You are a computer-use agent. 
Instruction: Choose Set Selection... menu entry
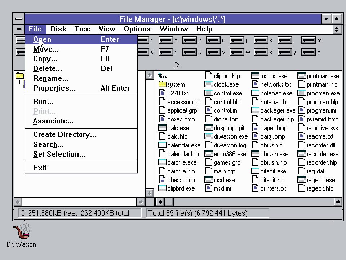81,154
